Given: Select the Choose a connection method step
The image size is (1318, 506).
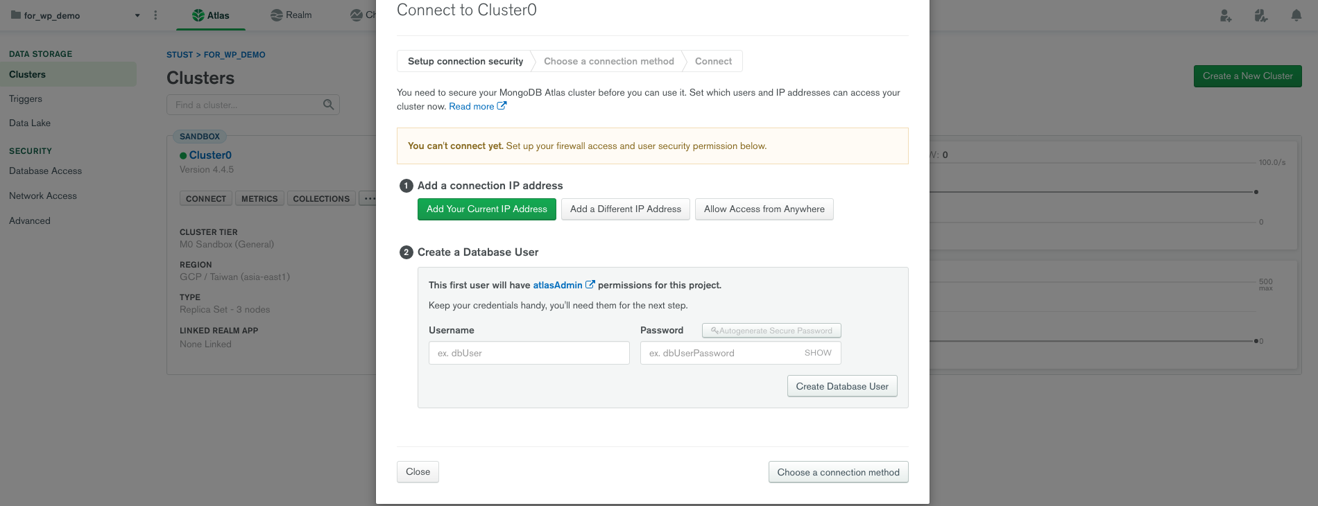Looking at the screenshot, I should point(608,61).
